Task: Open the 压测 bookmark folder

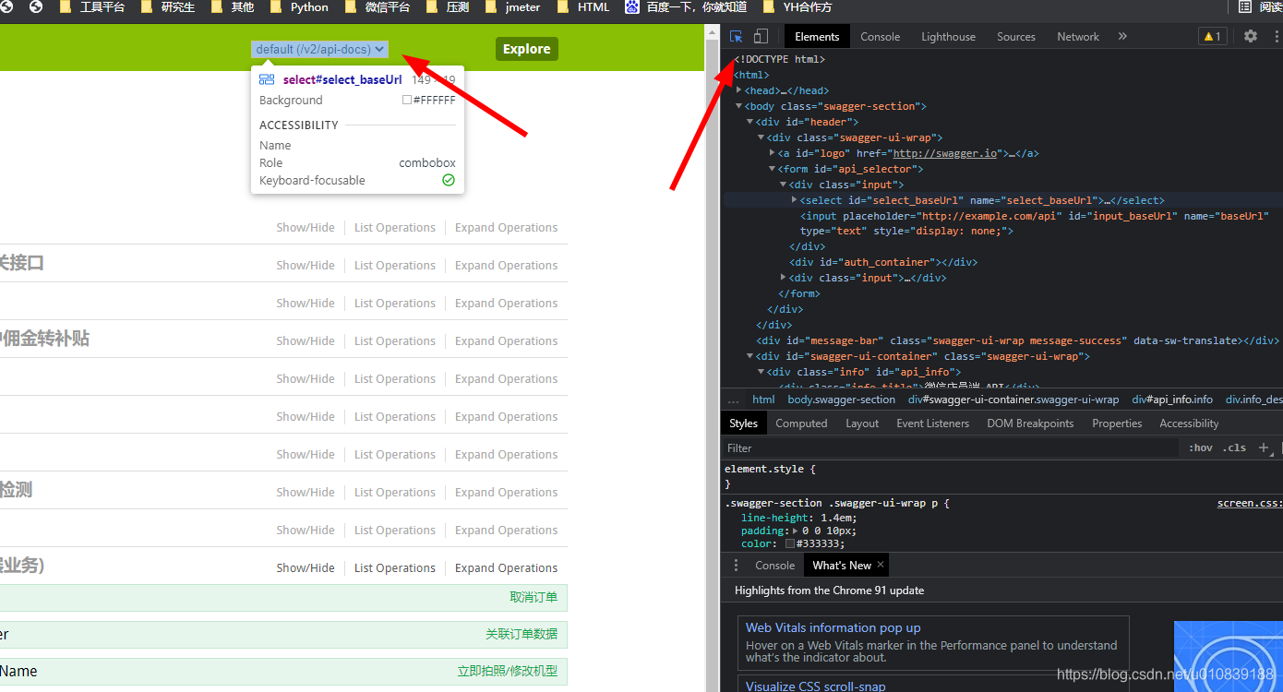Action: point(448,7)
